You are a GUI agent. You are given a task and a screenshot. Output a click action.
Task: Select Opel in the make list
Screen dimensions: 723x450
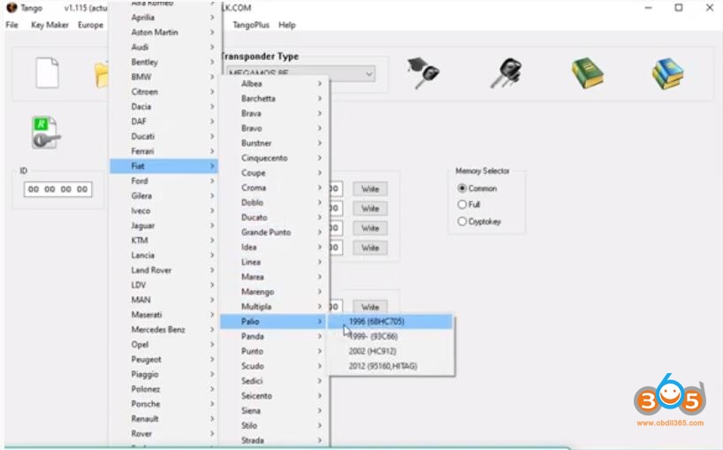click(x=164, y=345)
